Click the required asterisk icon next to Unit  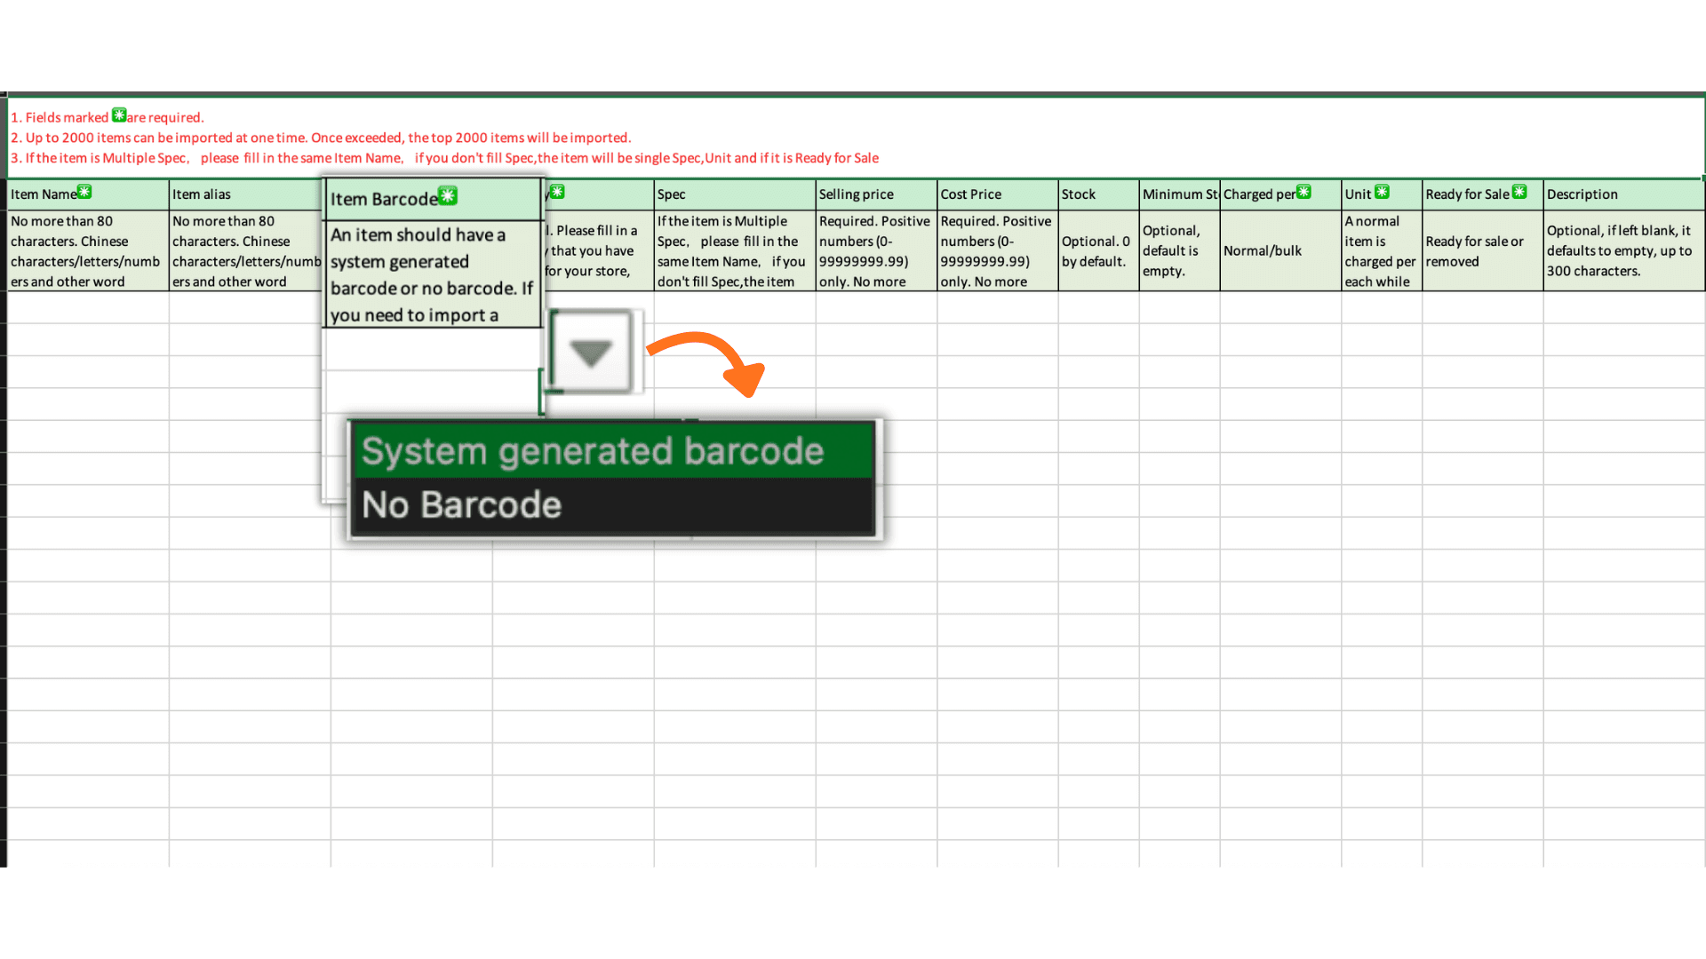[1382, 192]
